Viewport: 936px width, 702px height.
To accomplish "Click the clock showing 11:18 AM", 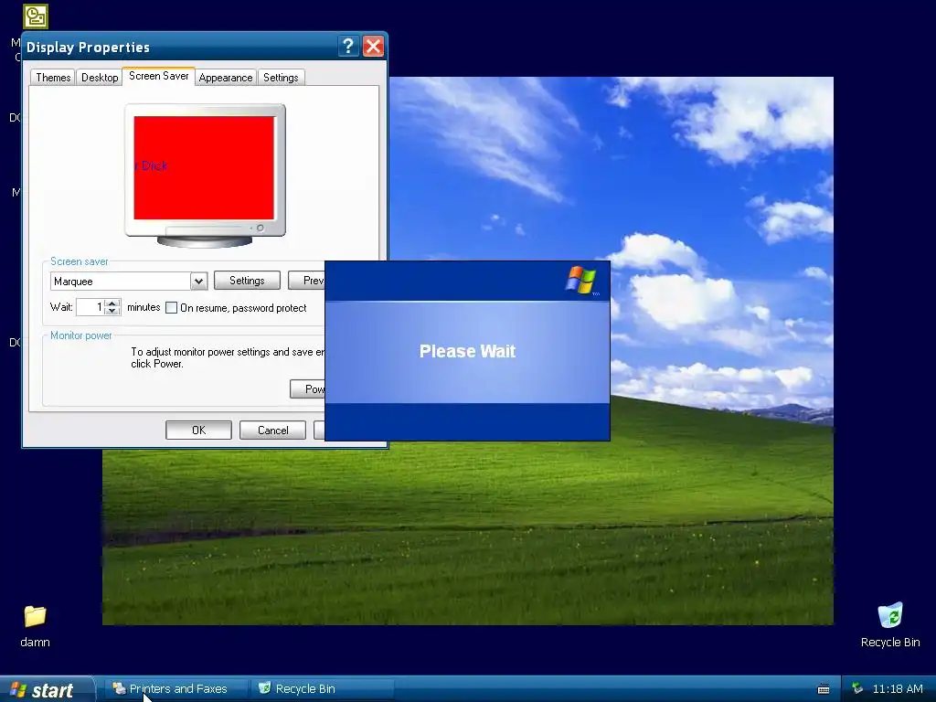I will click(898, 689).
